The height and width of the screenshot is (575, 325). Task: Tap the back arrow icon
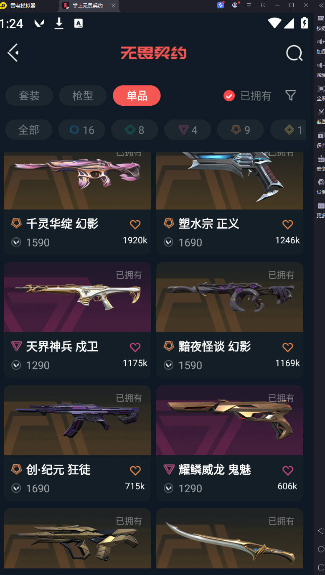click(x=13, y=53)
